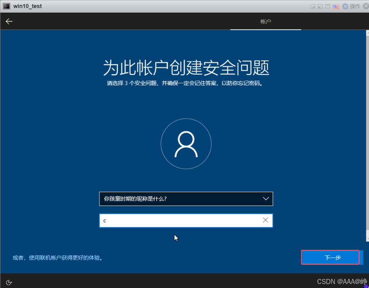Select the first window-size icon in title bar
Image resolution: width=369 pixels, height=288 pixels.
(313, 6)
